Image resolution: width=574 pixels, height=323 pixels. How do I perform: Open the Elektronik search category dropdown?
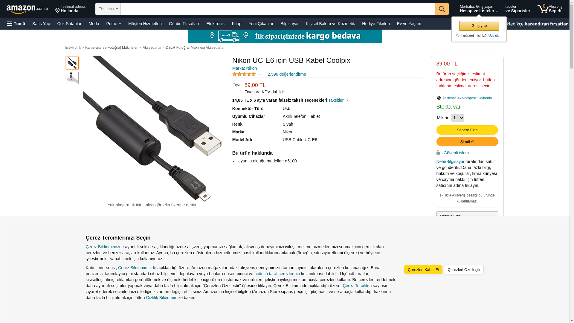pyautogui.click(x=108, y=9)
